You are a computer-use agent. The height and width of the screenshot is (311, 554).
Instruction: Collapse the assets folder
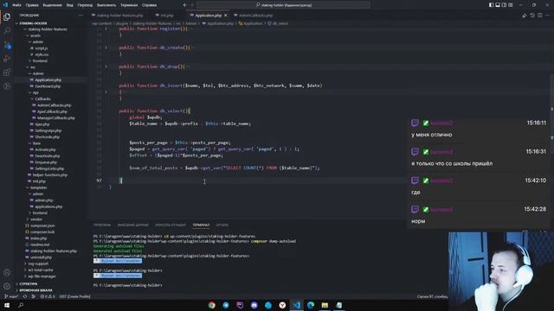point(35,35)
